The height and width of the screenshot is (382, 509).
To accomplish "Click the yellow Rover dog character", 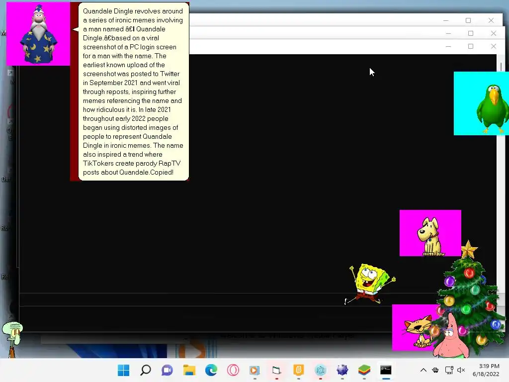I will 430,237.
